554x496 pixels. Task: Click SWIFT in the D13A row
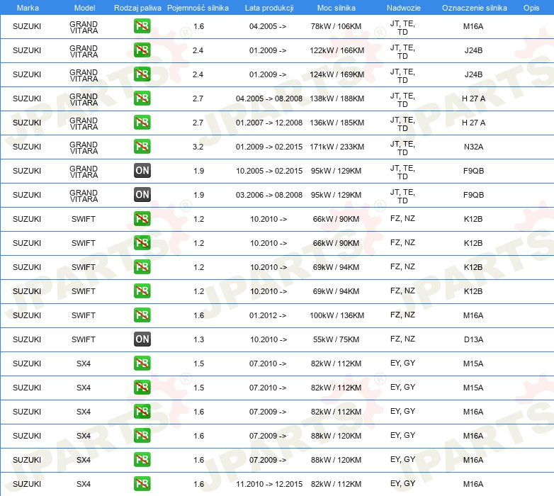[x=84, y=339]
